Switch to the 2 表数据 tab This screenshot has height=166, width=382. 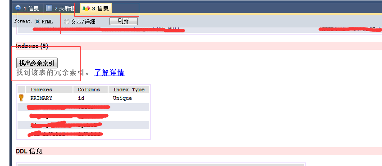(61, 9)
